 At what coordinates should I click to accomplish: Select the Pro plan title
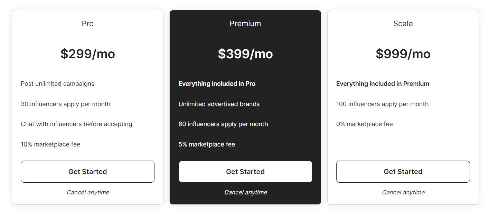tap(87, 23)
